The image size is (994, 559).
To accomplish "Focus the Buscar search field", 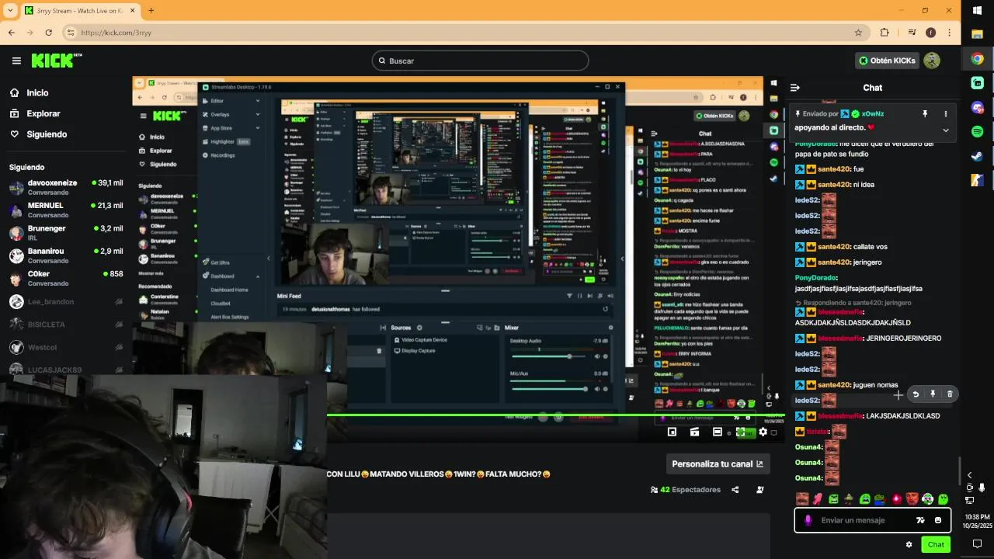I will 480,61.
